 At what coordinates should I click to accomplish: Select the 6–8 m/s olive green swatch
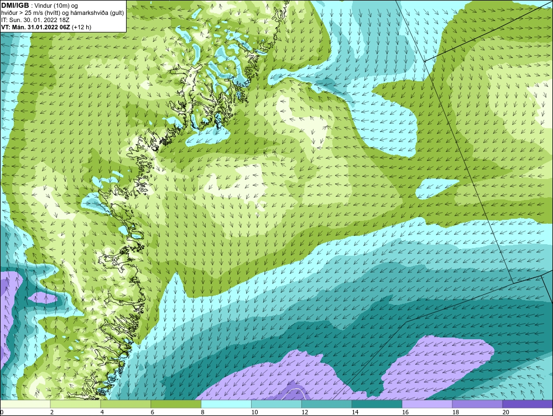(x=176, y=404)
